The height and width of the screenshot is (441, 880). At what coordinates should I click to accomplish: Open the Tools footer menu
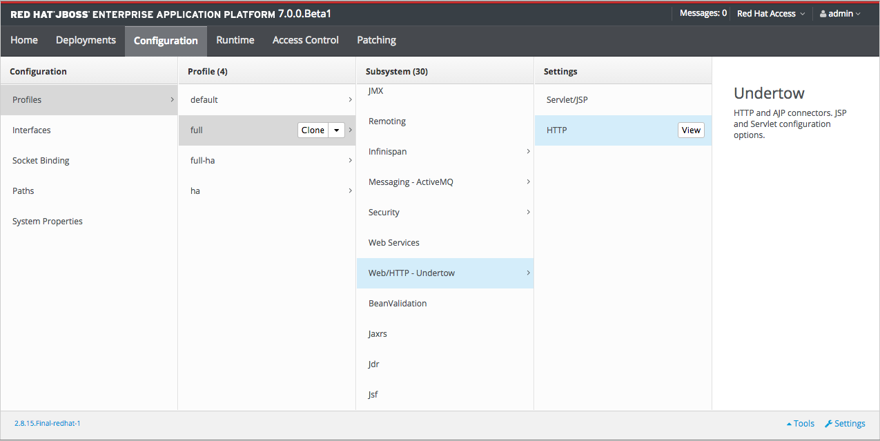(x=801, y=424)
